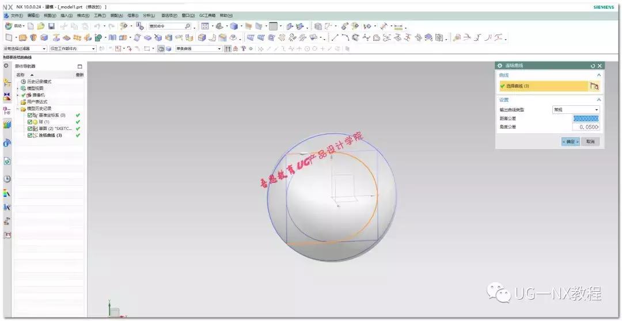This screenshot has height=321, width=622.
Task: Click the 角度公差 input field
Action: tap(586, 127)
